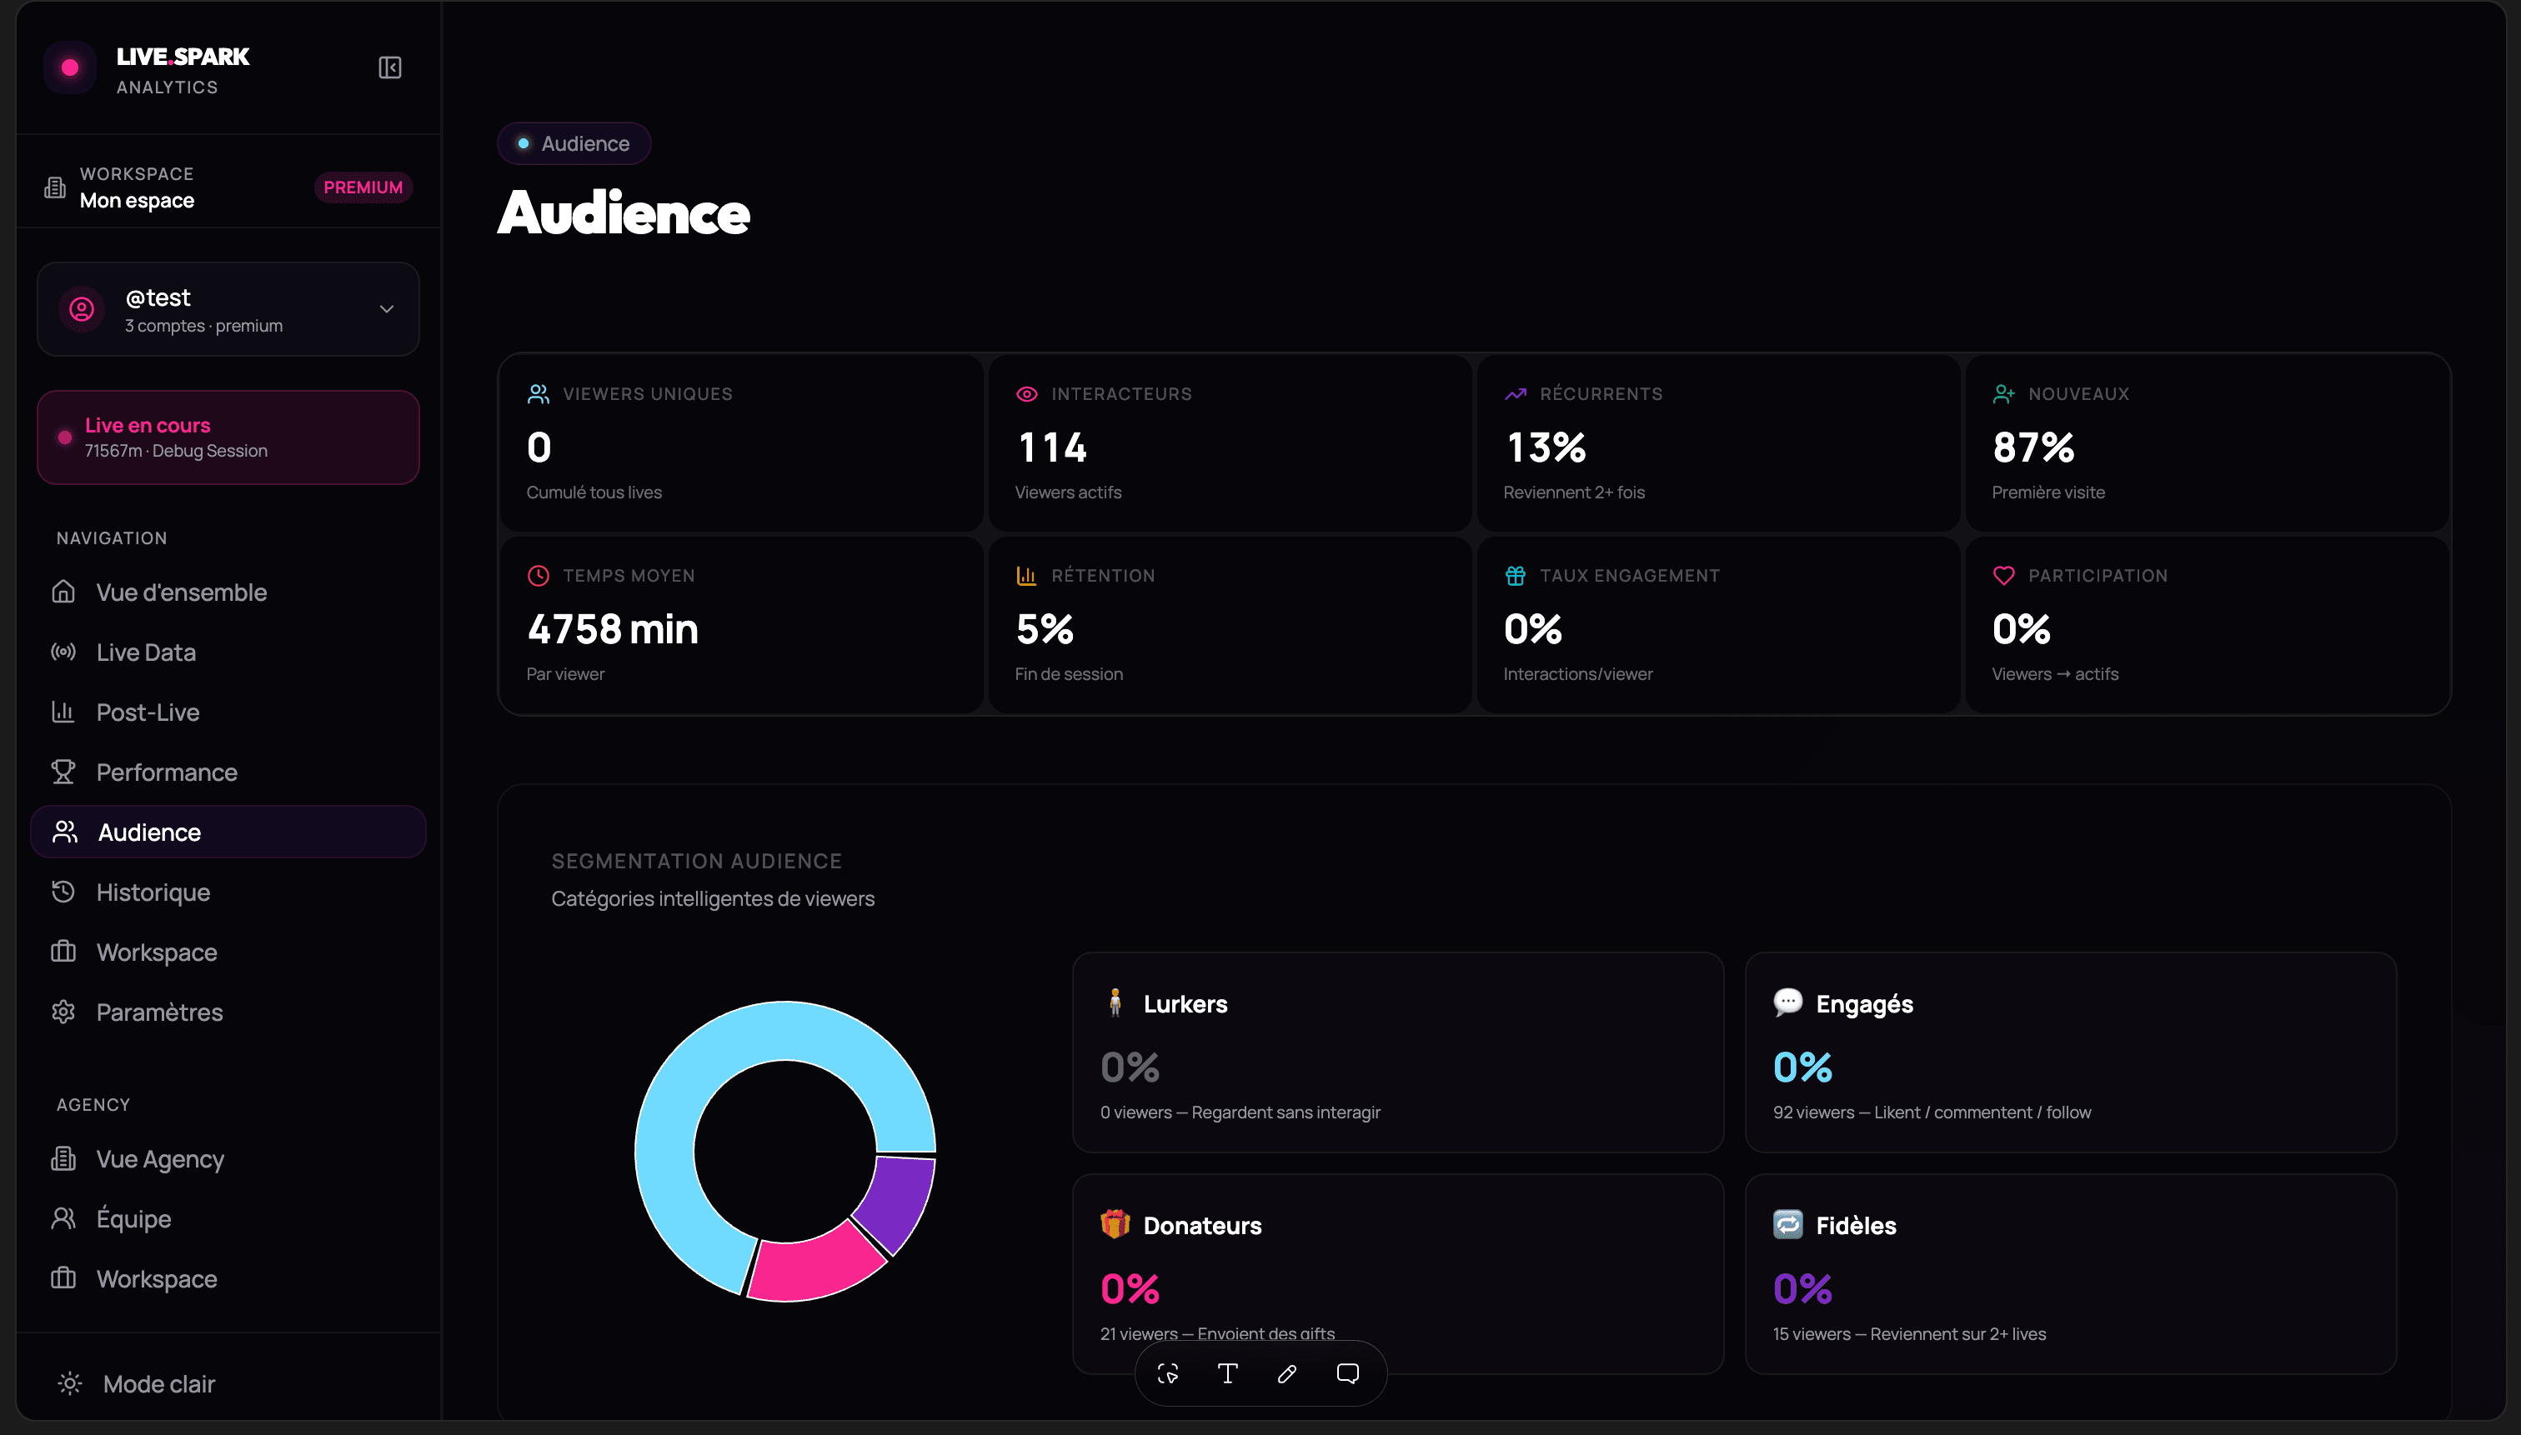Click the Paramètres gear icon

[63, 1012]
